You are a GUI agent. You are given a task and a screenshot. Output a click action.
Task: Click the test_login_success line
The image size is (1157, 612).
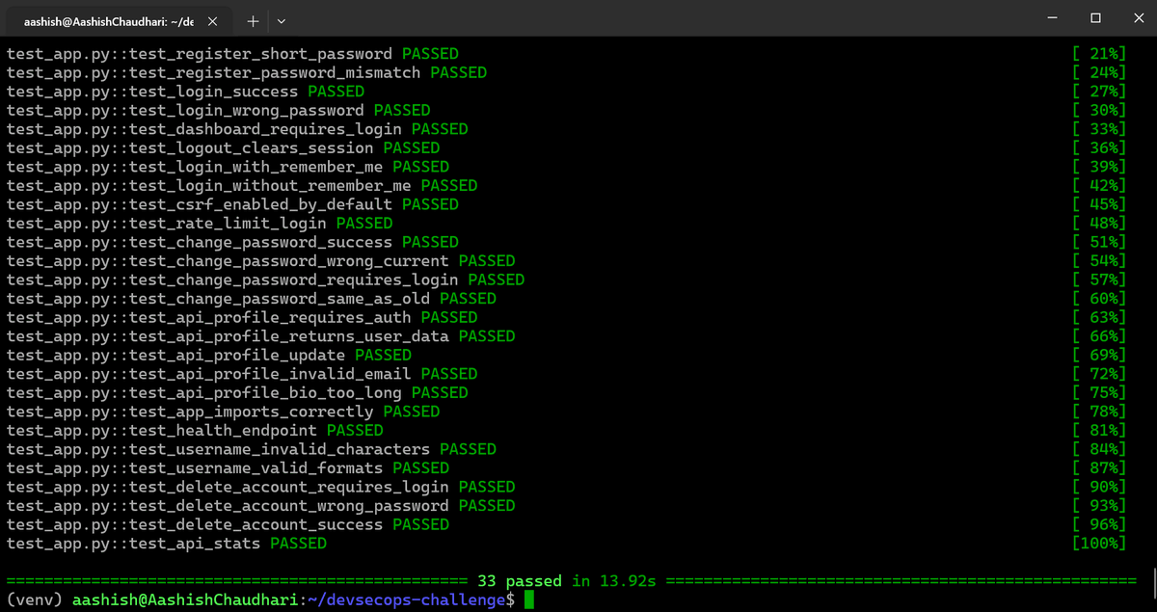point(185,92)
